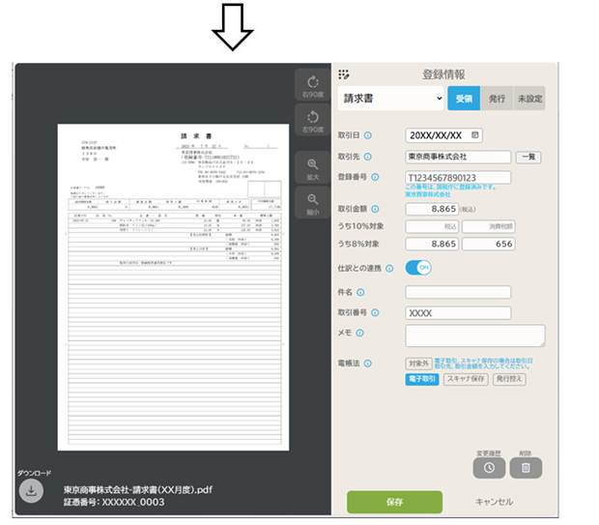Cancel editing with キャンセル
The image size is (599, 525).
click(494, 502)
